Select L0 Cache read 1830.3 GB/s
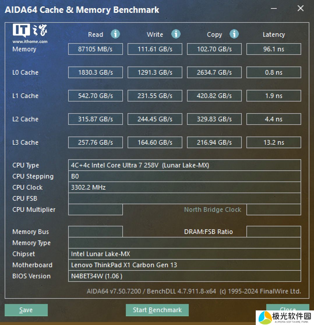The width and height of the screenshot is (314, 325). click(96, 72)
